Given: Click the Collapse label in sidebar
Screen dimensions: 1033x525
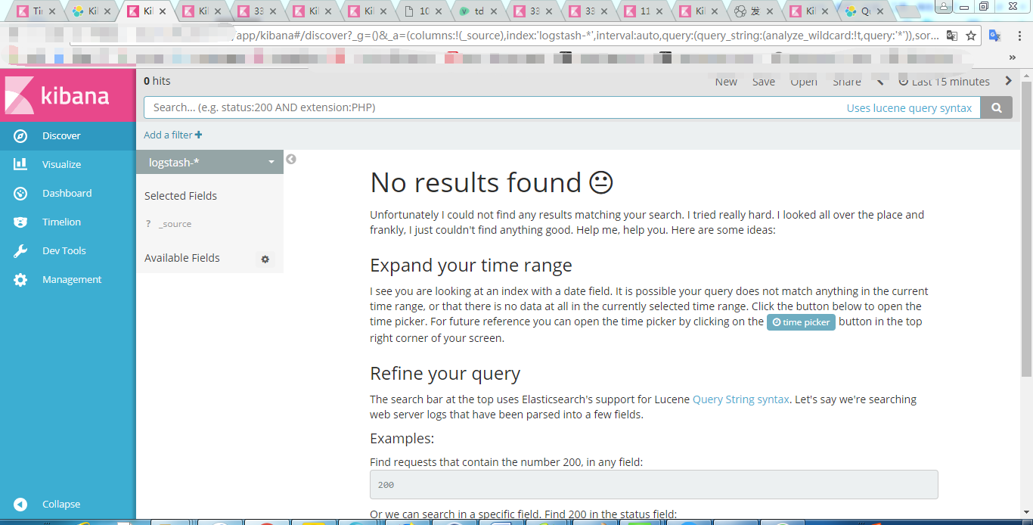Looking at the screenshot, I should tap(61, 505).
